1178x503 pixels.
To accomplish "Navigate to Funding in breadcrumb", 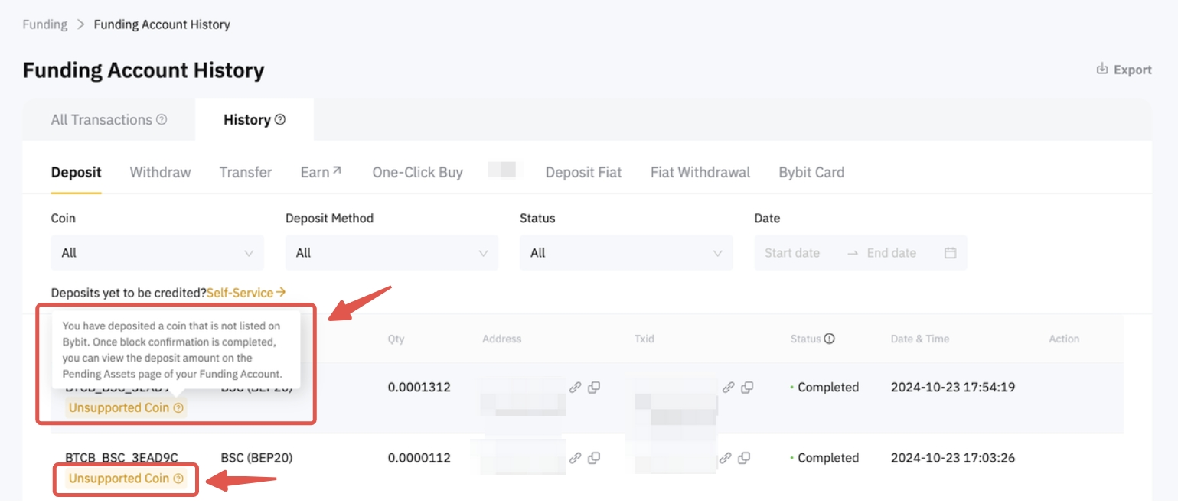I will tap(44, 24).
